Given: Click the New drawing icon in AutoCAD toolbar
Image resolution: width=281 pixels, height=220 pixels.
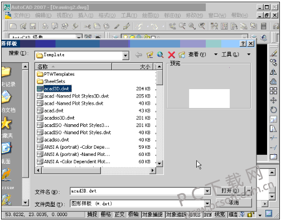Looking at the screenshot, I should pyautogui.click(x=13, y=26).
